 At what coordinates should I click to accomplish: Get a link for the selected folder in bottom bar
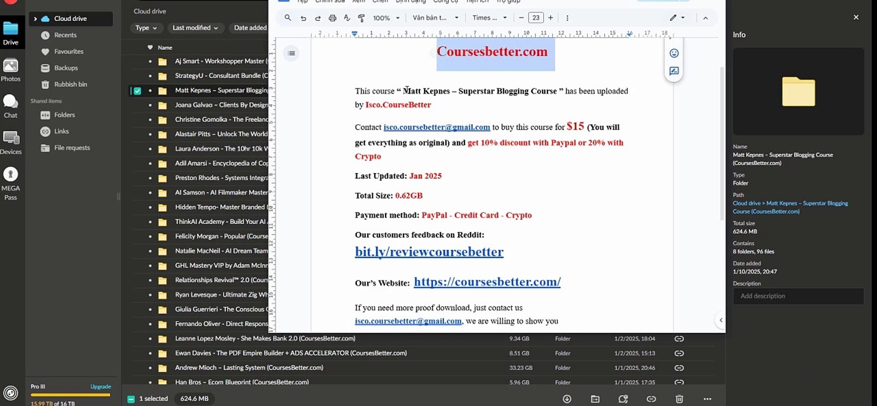pos(652,399)
